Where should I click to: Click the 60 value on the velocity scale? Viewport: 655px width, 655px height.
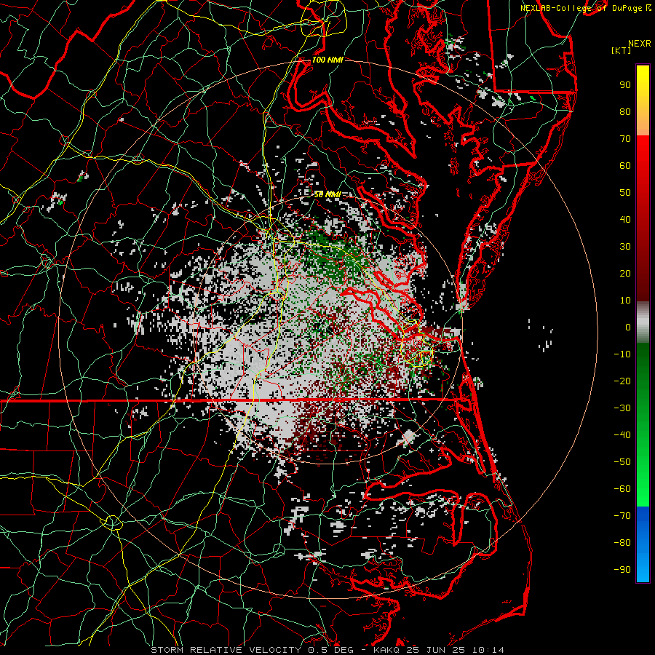[x=625, y=165]
